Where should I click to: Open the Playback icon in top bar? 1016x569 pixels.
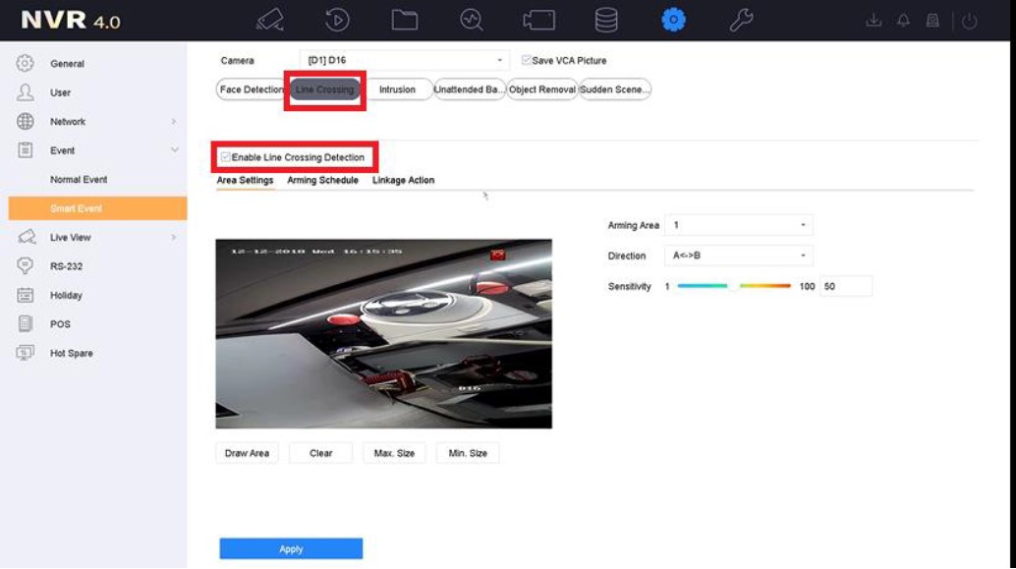[x=337, y=20]
